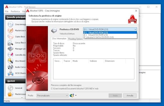Open the File menu in main window
164x106 pixels.
[7, 11]
